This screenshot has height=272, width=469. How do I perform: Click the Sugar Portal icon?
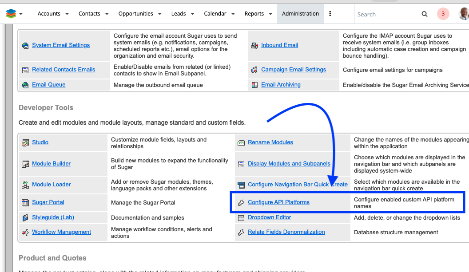coord(25,202)
